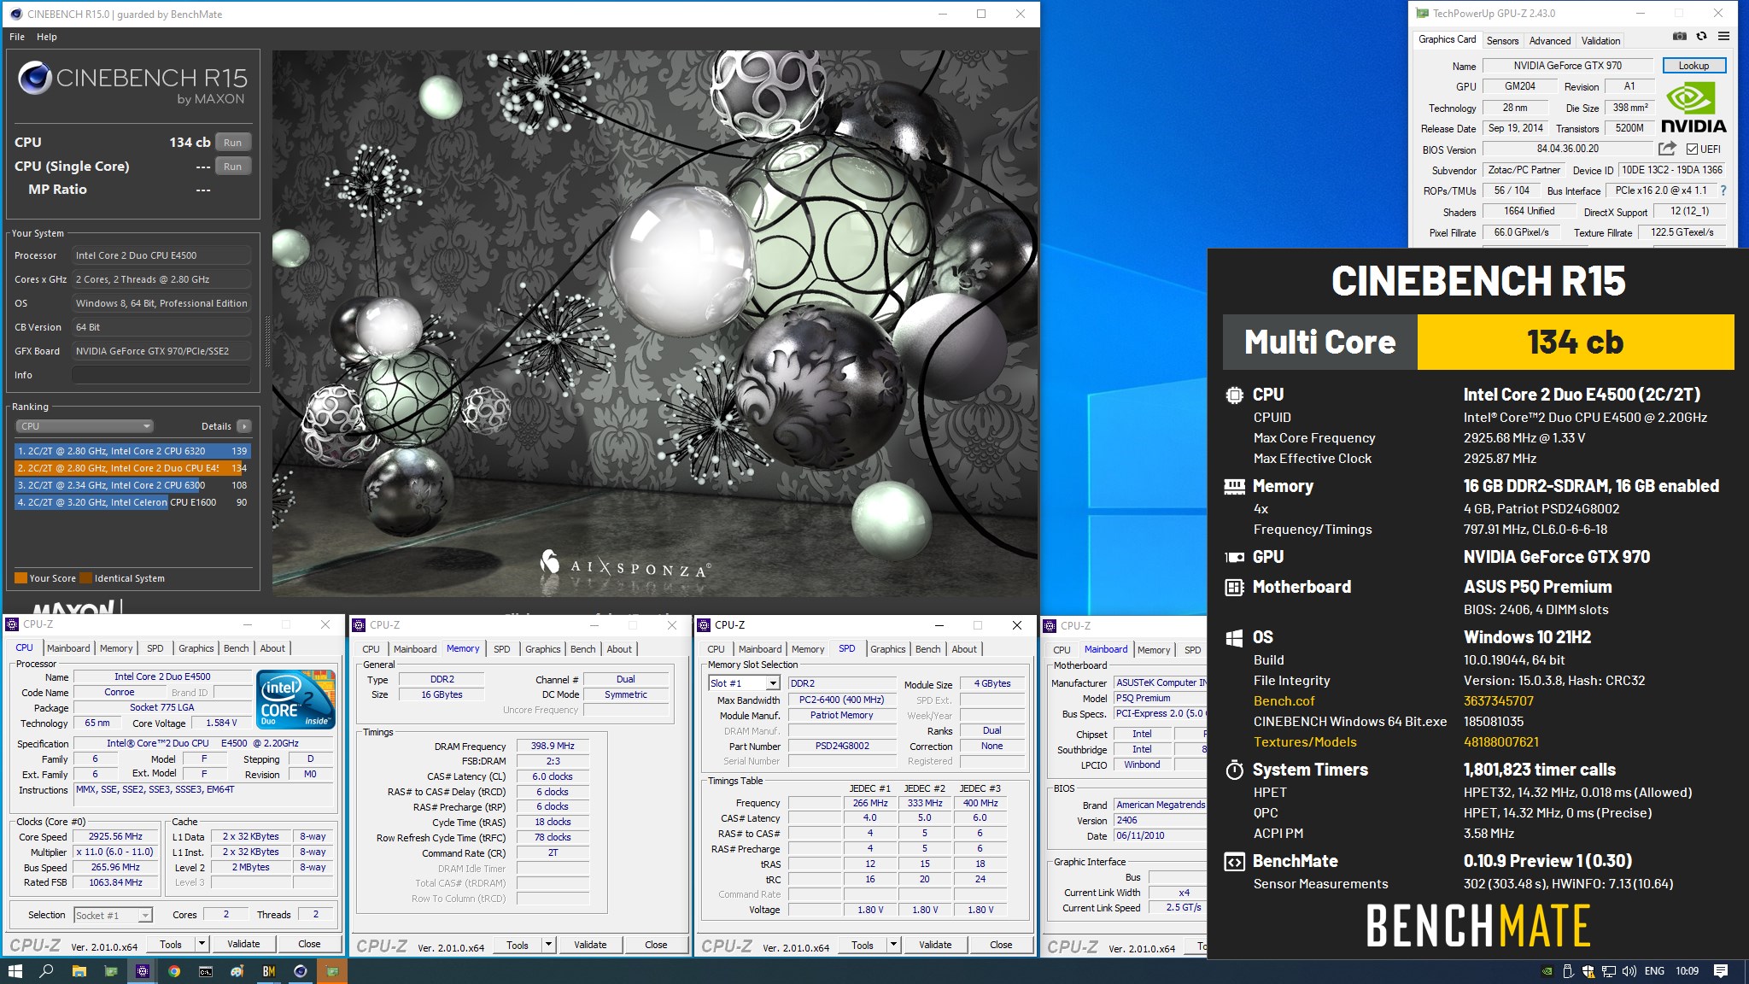Click the Textures/Models value 48188007621

coord(1501,742)
